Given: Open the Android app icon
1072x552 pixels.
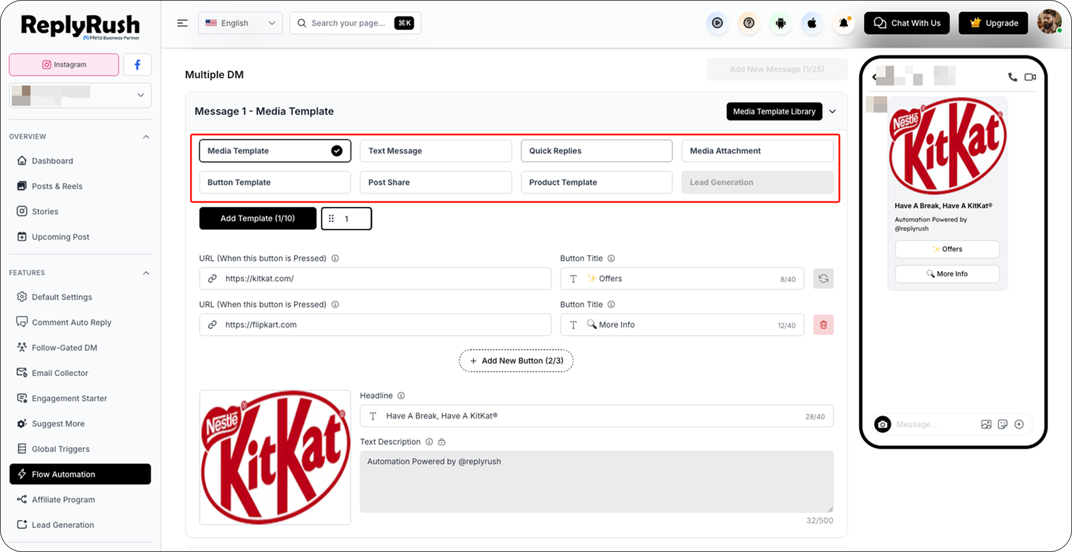Looking at the screenshot, I should point(780,23).
